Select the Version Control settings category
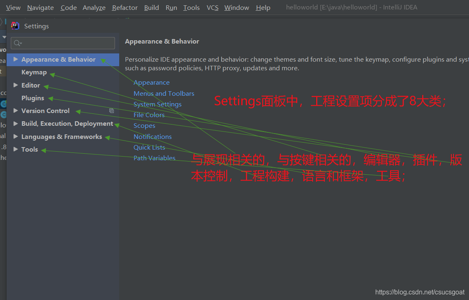469x300 pixels. (46, 111)
